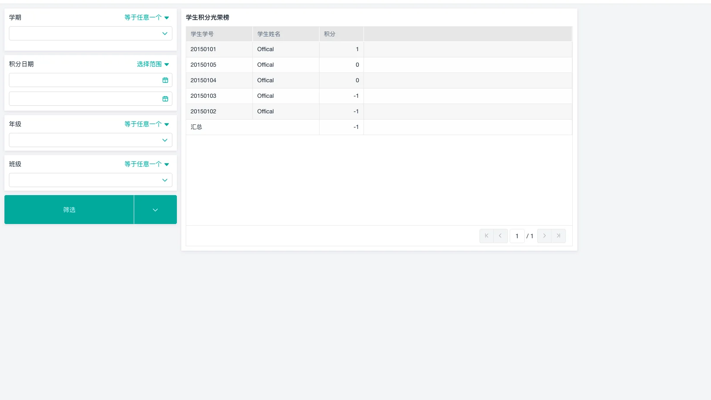
Task: Sort by 学生学号 column header
Action: click(219, 34)
